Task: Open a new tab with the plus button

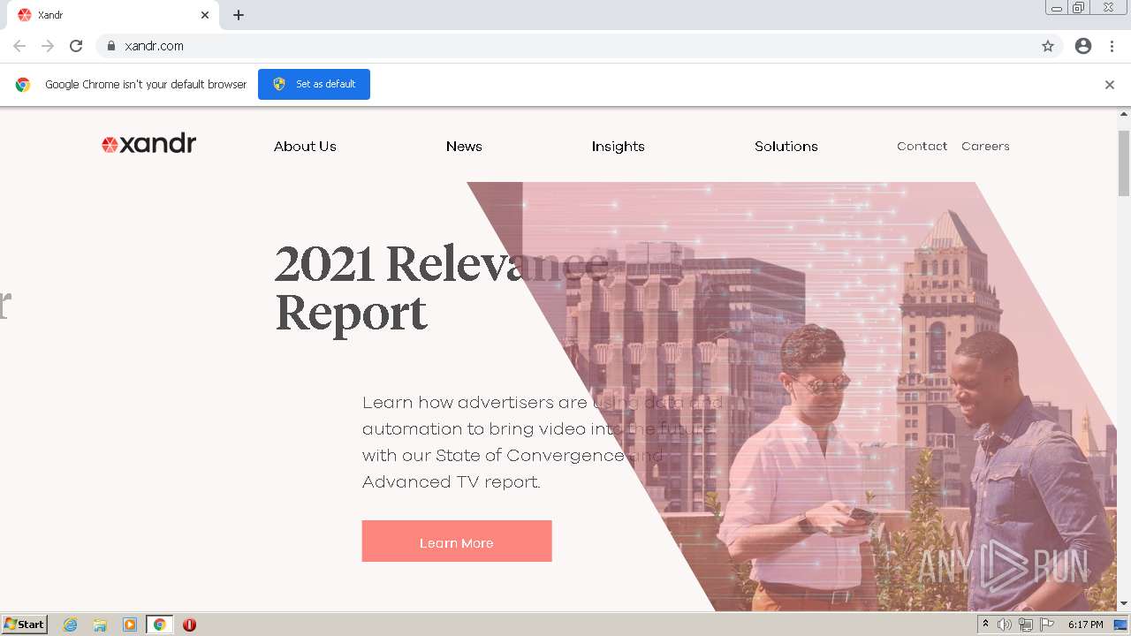Action: (239, 15)
